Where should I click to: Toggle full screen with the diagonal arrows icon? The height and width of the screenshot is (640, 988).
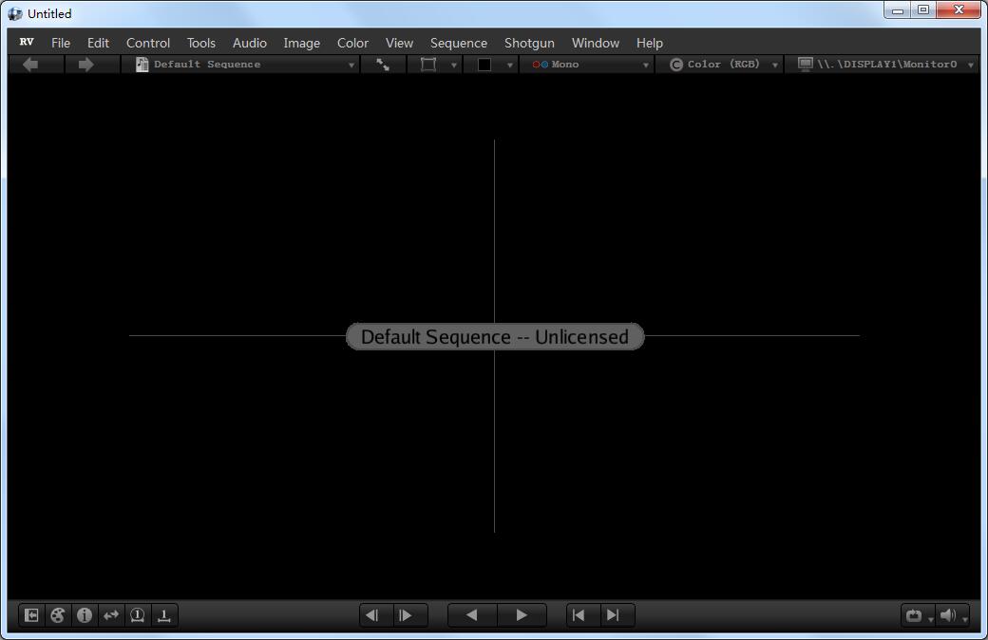click(383, 65)
